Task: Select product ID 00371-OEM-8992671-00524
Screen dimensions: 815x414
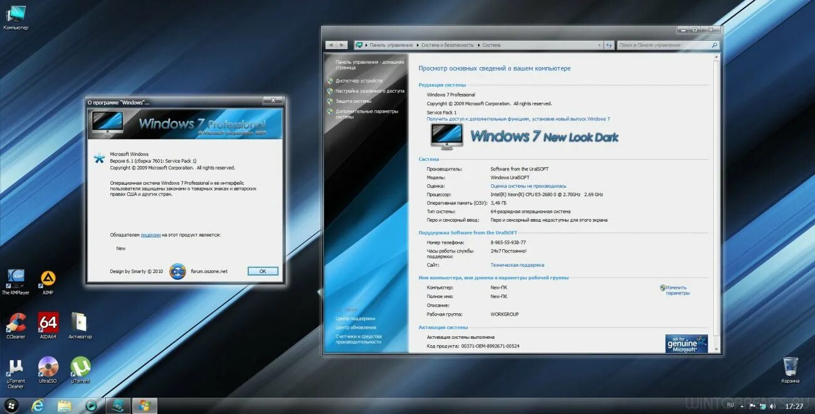Action: coord(490,346)
